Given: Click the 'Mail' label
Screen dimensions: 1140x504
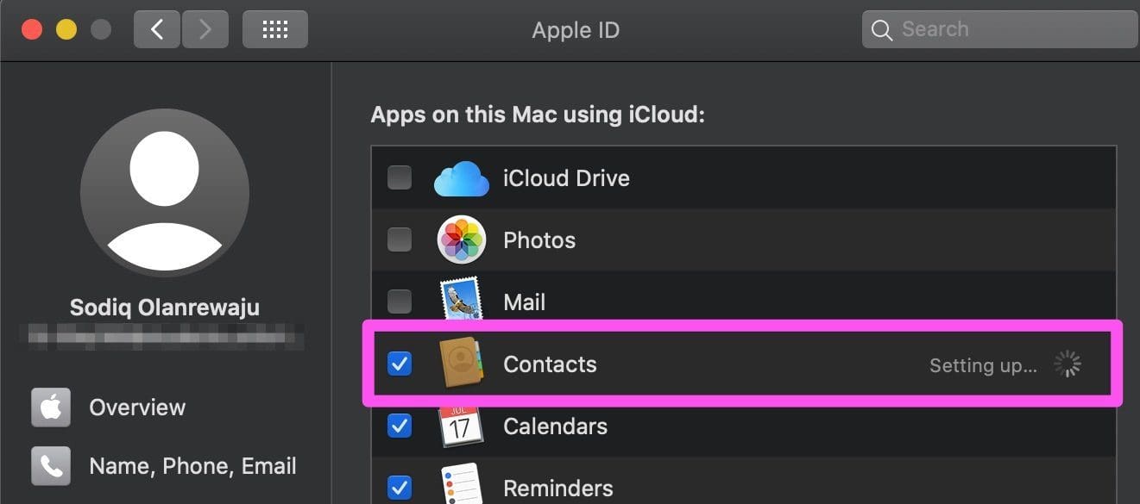Looking at the screenshot, I should pos(525,302).
